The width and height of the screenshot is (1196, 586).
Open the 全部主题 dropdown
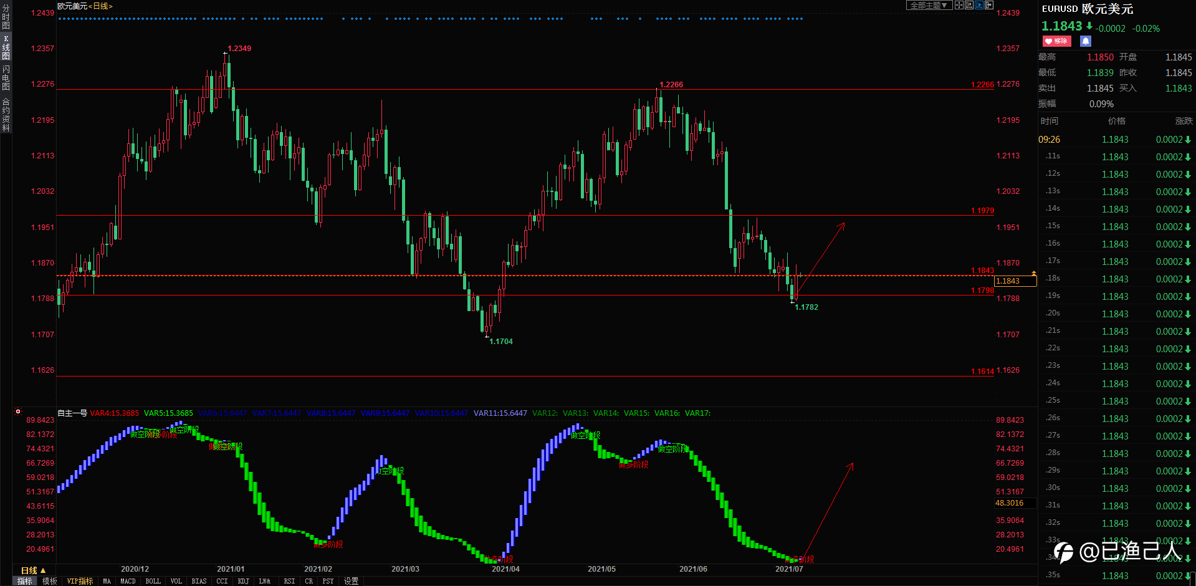click(x=929, y=6)
